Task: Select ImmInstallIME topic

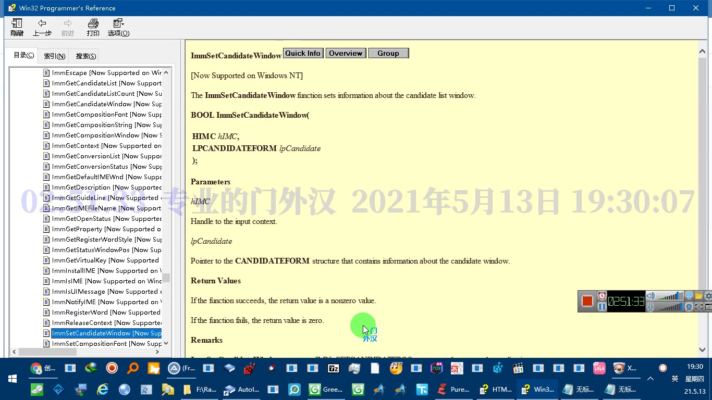Action: (106, 271)
